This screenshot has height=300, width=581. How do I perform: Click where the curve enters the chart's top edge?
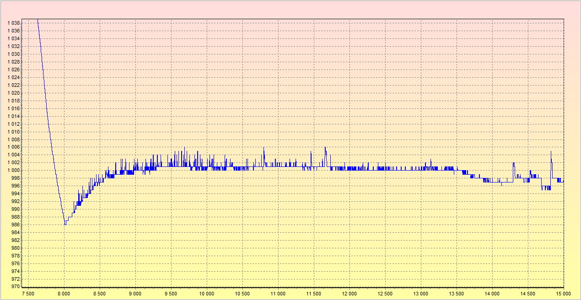38,20
